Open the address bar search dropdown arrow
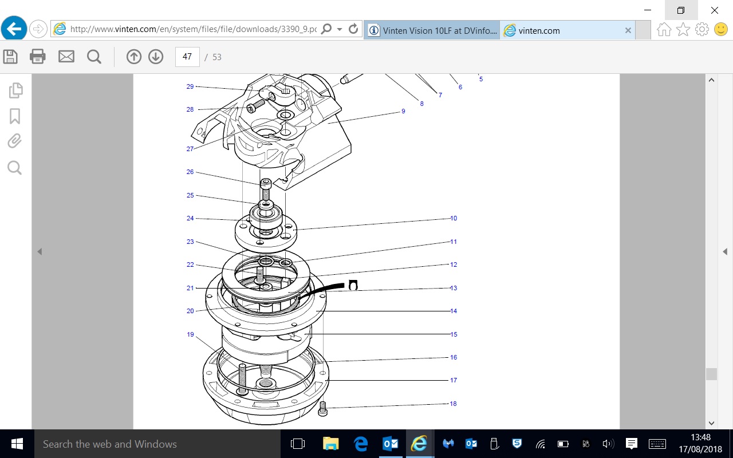 point(340,29)
